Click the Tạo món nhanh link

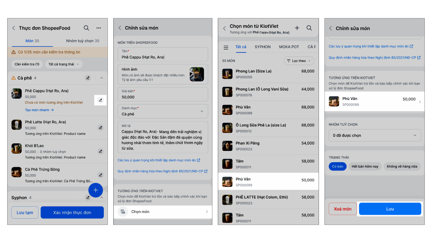39,110
